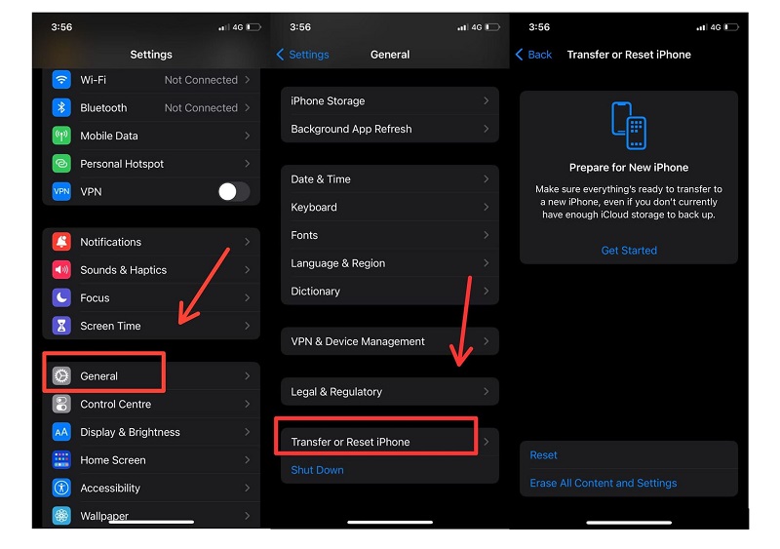Image resolution: width=780 pixels, height=549 pixels.
Task: Open the General menu row
Action: point(151,375)
